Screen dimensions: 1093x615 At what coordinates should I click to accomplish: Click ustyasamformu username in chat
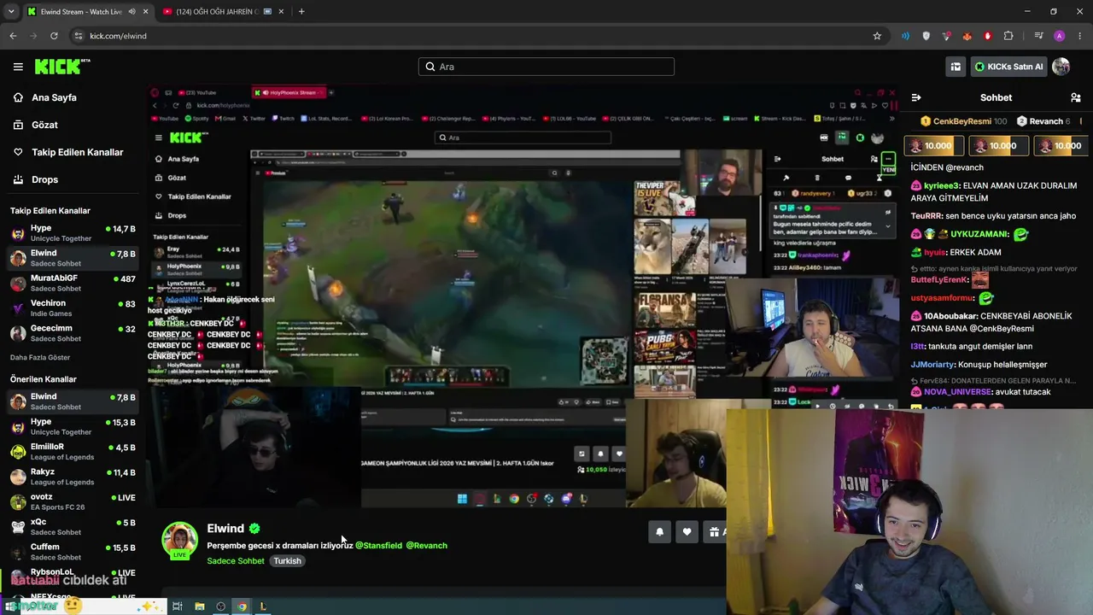[x=943, y=298]
